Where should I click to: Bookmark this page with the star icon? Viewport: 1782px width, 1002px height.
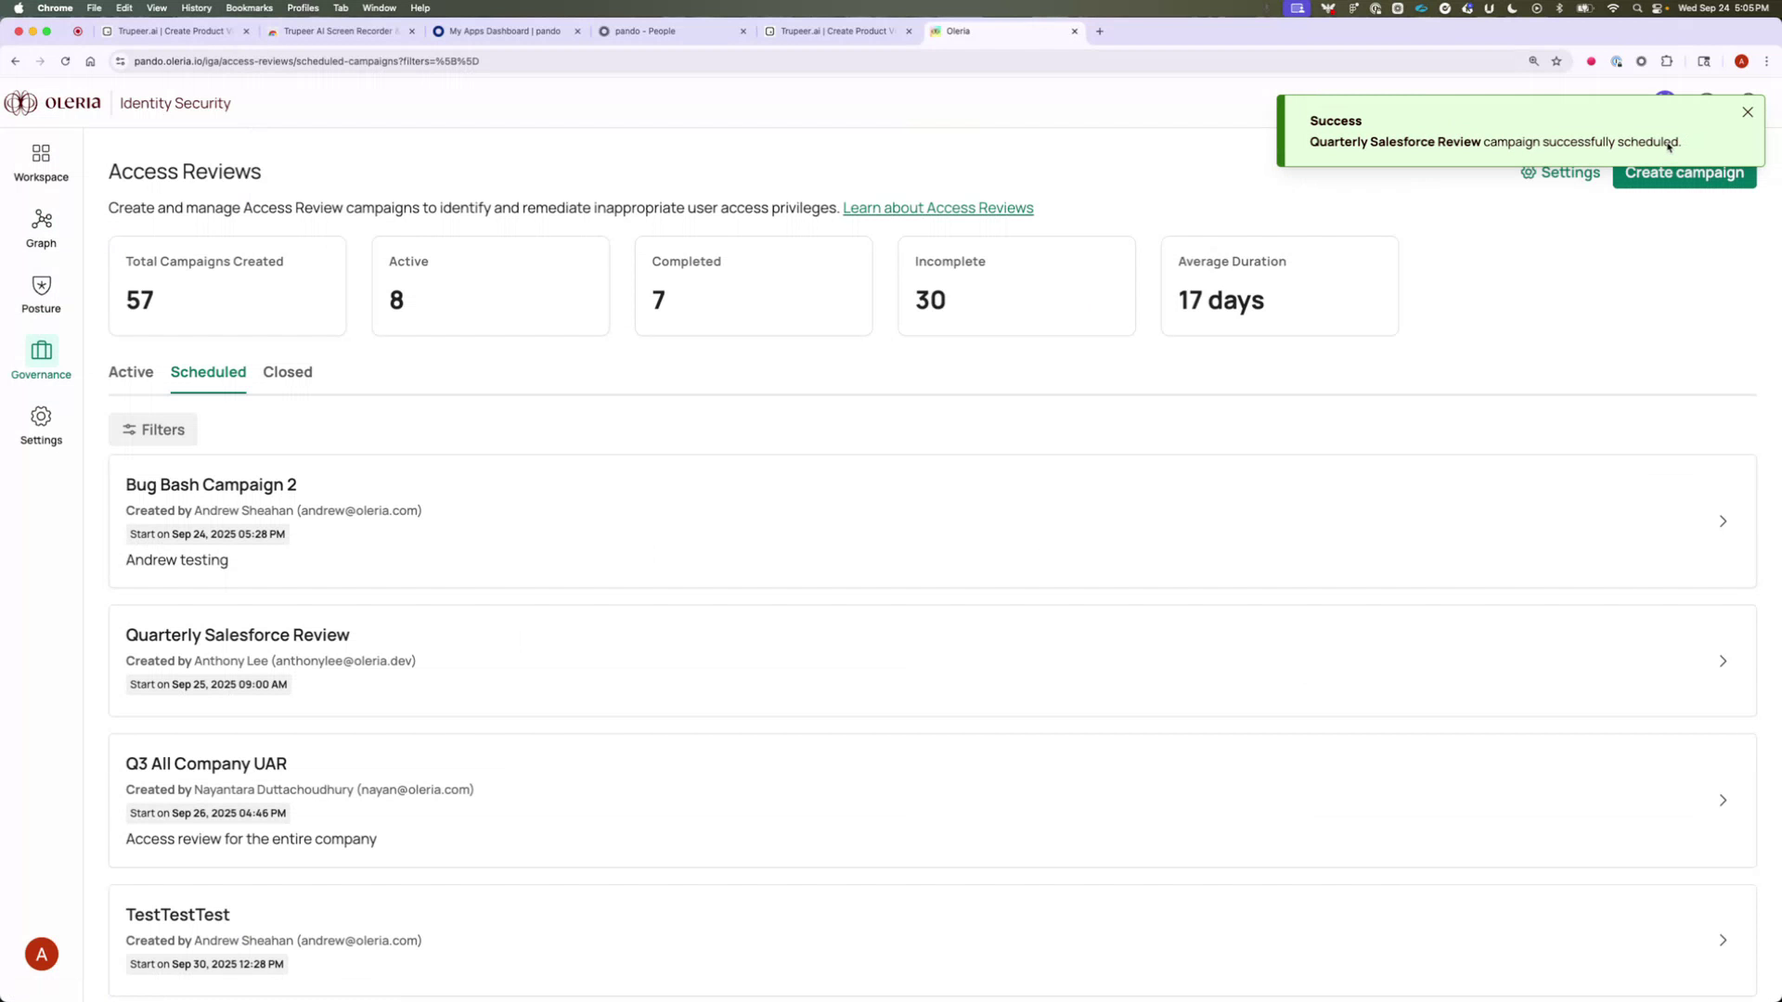pos(1557,61)
